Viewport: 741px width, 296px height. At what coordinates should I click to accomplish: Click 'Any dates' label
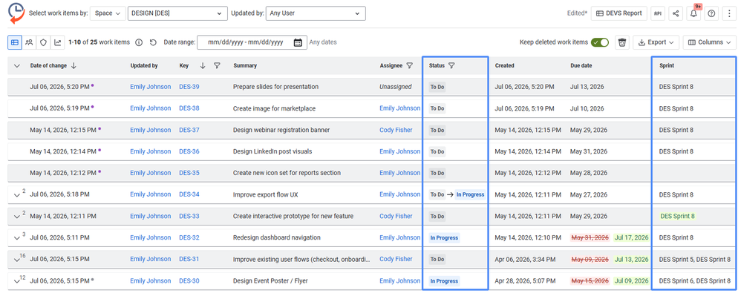coord(323,42)
